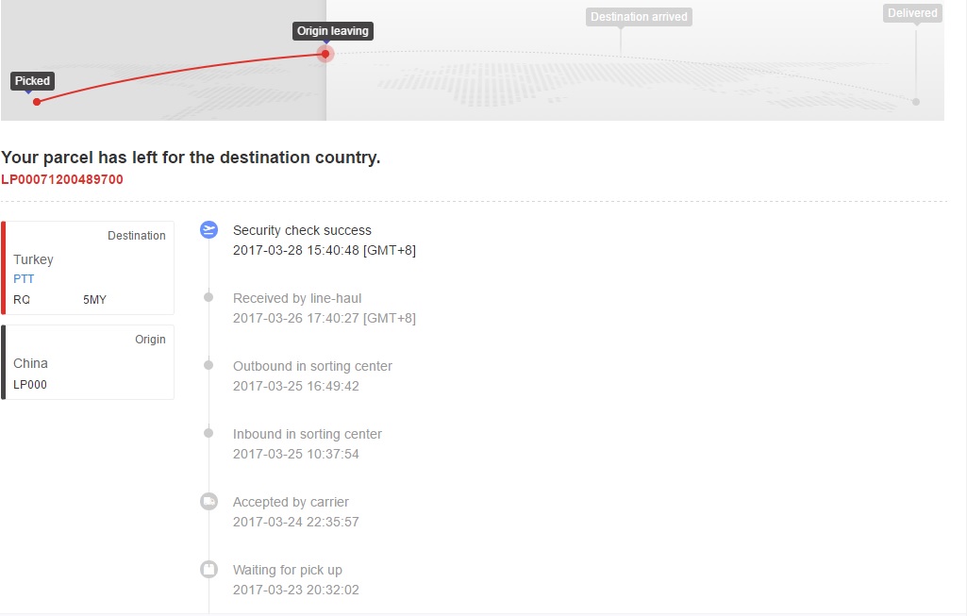This screenshot has width=967, height=616.
Task: Click the grey dot under Delivered
Action: coord(916,102)
